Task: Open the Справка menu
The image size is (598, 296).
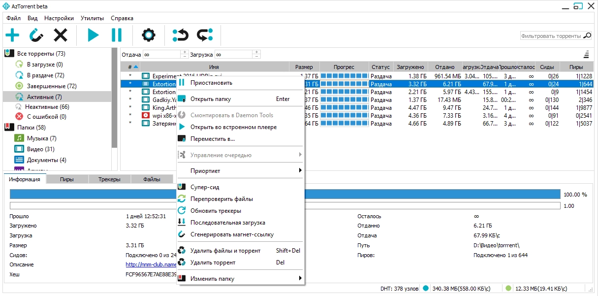Action: click(x=122, y=18)
